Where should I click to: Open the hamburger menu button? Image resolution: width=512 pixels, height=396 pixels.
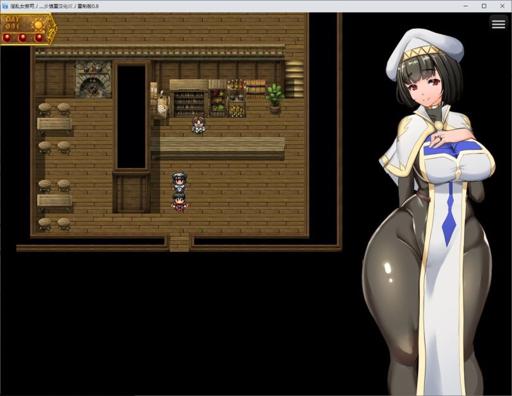coord(499,24)
